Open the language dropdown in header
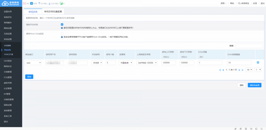 click(223, 3)
